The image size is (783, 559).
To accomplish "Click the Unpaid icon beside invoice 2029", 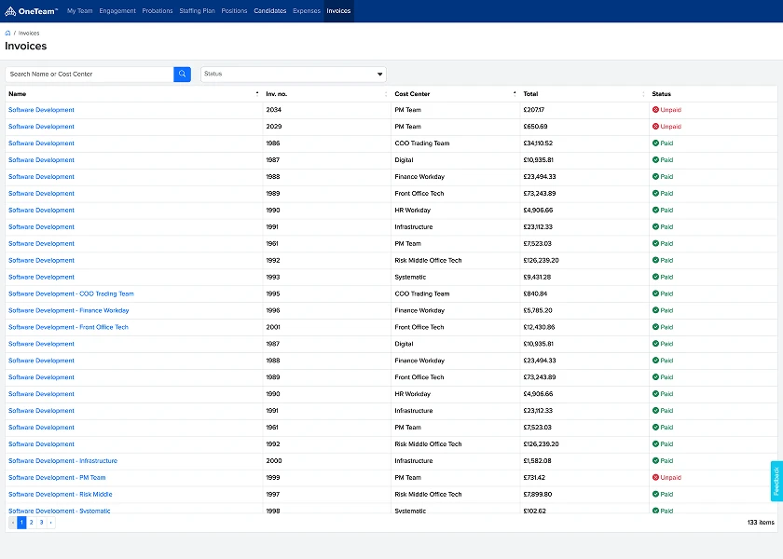I will pyautogui.click(x=658, y=126).
